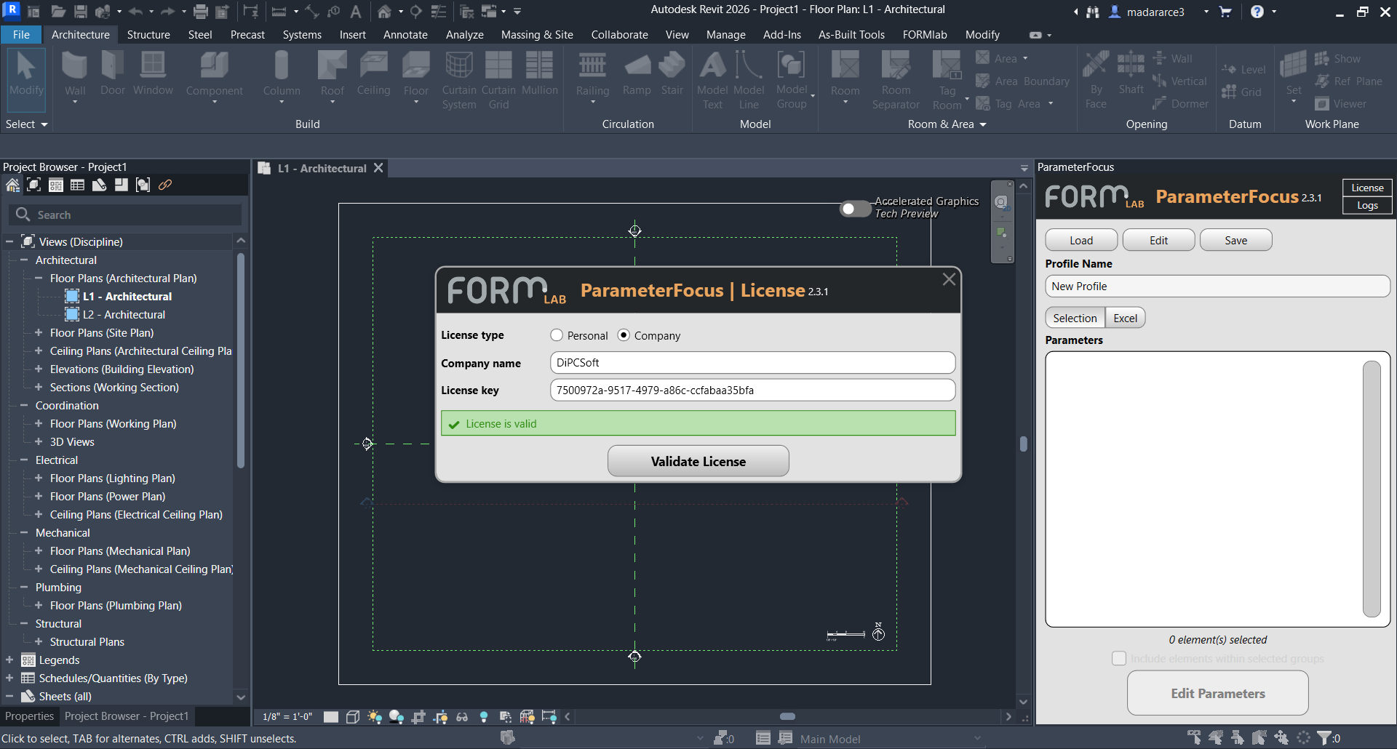The width and height of the screenshot is (1397, 749).
Task: Select the Stair tool
Action: click(x=672, y=73)
